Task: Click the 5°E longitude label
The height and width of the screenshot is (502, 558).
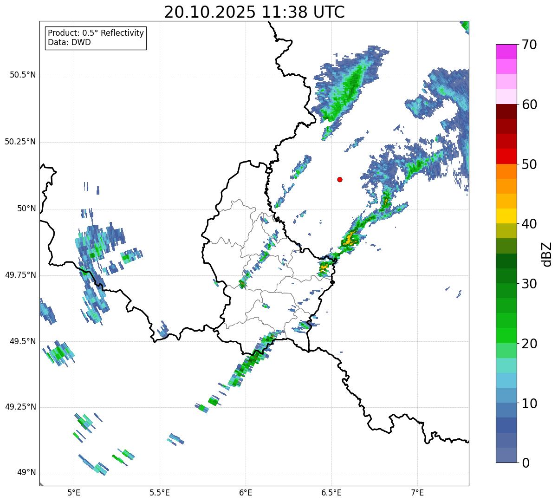Action: tap(74, 493)
